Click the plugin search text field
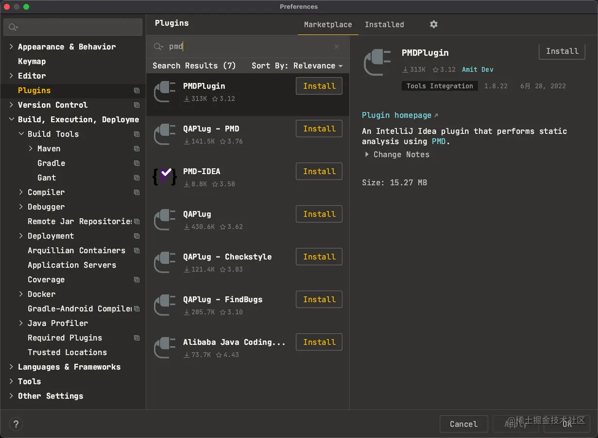The width and height of the screenshot is (598, 438). (x=248, y=47)
